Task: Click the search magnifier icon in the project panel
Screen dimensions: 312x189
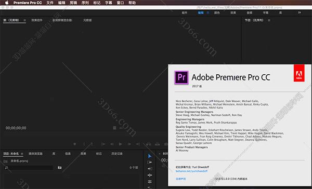Action: (6, 168)
